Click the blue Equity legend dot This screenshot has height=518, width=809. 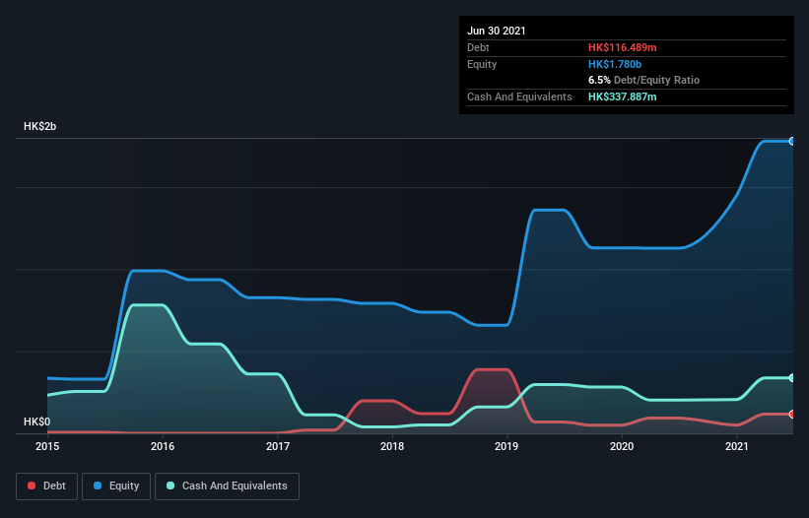pyautogui.click(x=98, y=486)
